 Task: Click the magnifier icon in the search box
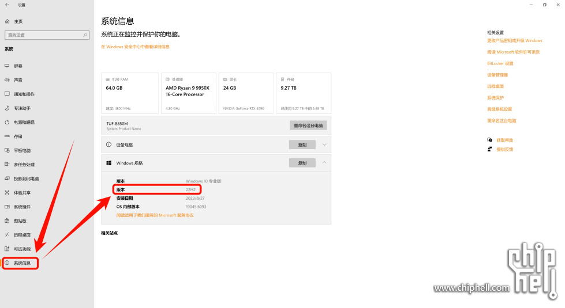coord(85,35)
